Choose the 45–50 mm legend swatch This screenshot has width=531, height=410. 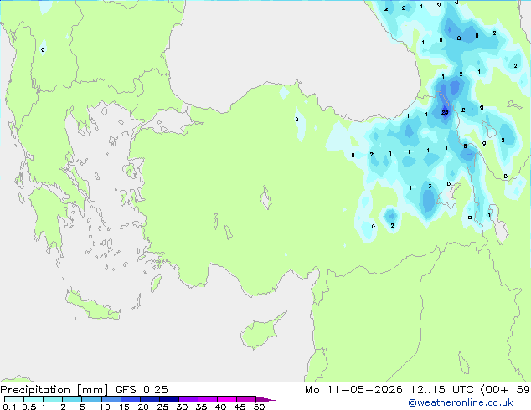coord(246,399)
